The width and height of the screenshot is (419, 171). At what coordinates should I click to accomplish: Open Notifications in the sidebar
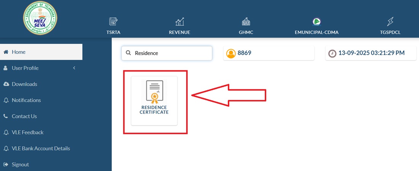26,100
